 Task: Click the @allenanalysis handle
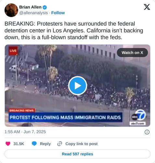[33, 13]
